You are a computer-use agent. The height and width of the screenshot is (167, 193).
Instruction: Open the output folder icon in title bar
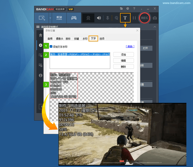121,8
